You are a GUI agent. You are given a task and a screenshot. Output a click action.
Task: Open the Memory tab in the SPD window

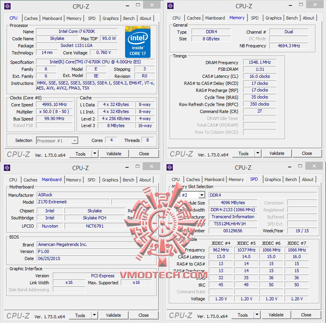click(236, 179)
